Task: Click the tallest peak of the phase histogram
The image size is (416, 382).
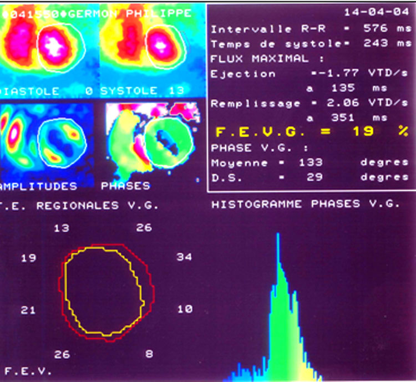Action: (277, 238)
